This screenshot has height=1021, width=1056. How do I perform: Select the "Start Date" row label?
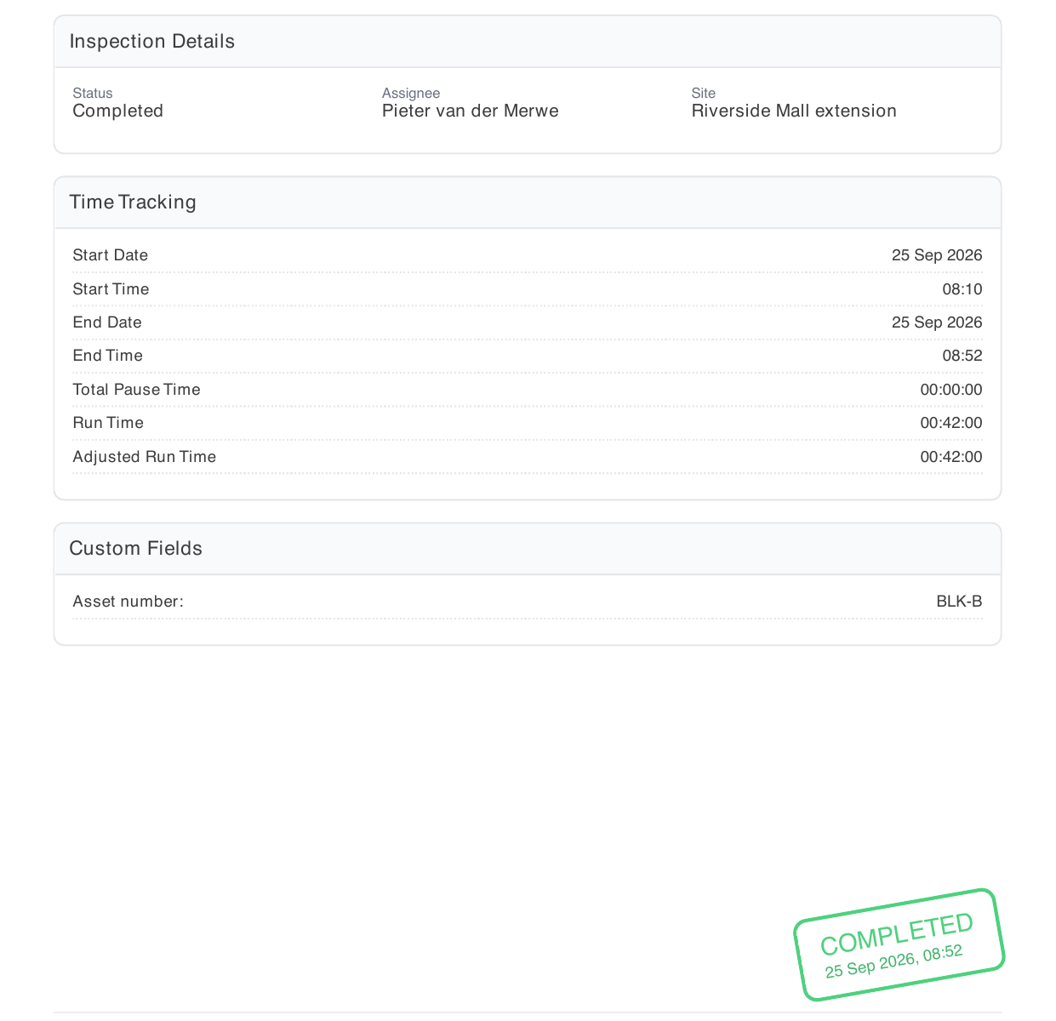tap(111, 255)
